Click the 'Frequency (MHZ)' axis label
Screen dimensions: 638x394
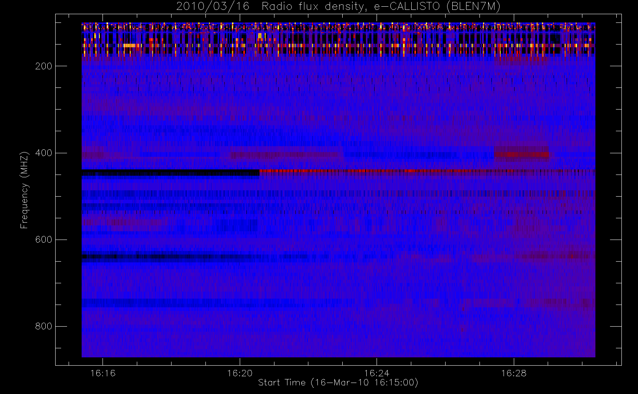point(24,190)
